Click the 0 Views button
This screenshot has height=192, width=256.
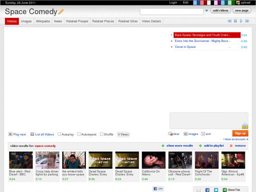pyautogui.click(x=123, y=135)
